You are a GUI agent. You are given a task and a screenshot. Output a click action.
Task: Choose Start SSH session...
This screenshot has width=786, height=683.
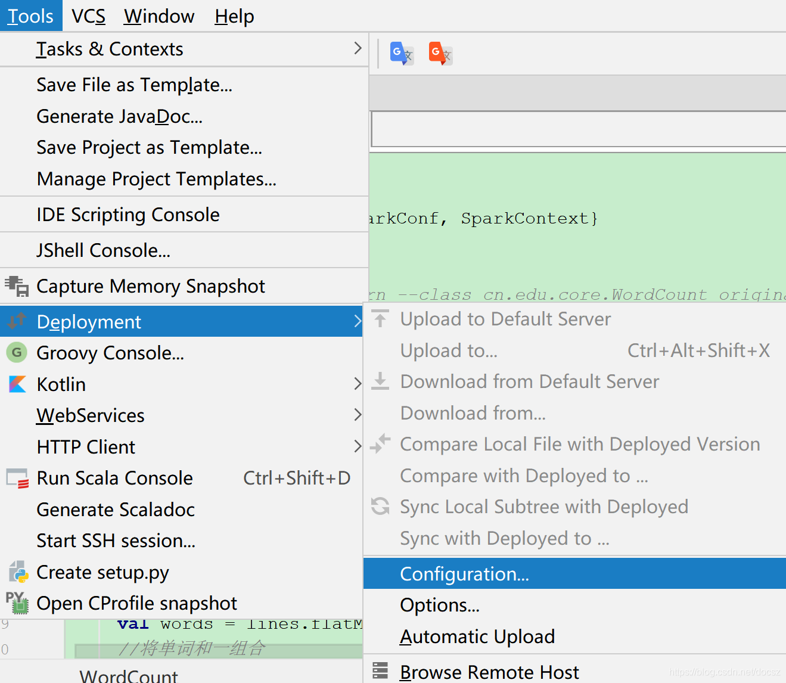(x=181, y=541)
